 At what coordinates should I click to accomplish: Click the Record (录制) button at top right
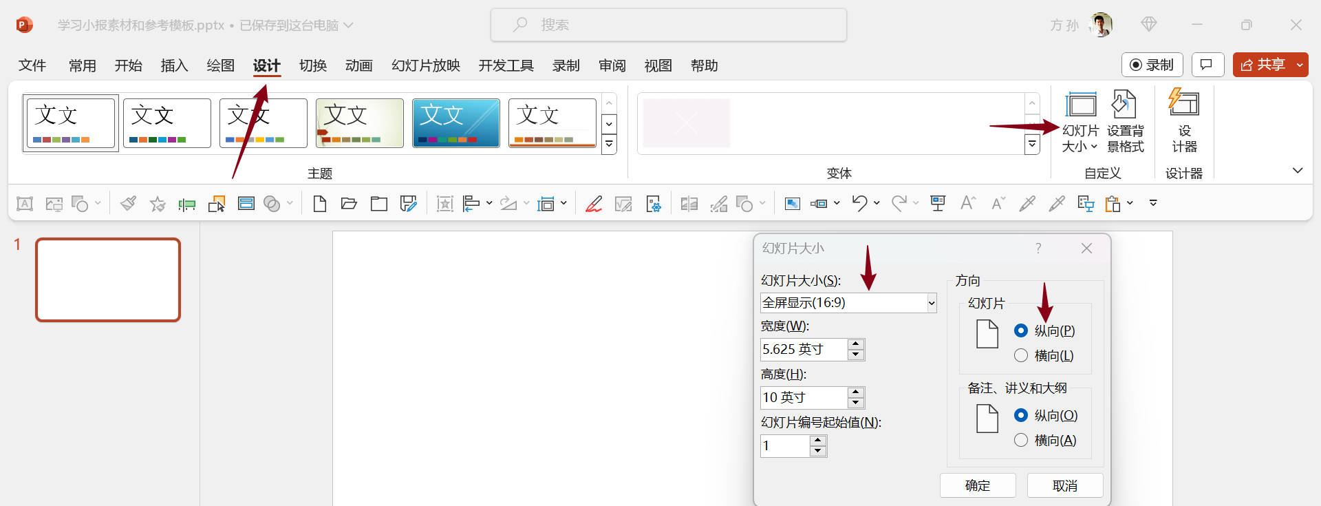pyautogui.click(x=1152, y=65)
